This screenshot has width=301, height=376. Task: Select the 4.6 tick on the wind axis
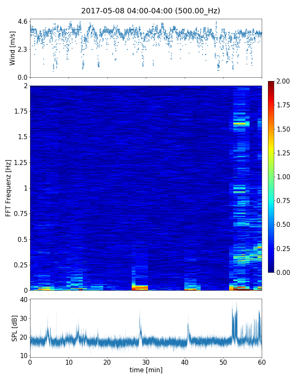[23, 21]
